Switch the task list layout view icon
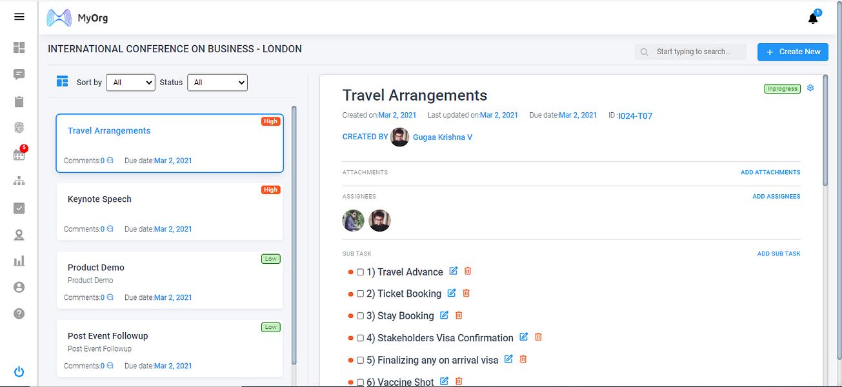Screen dimensions: 842x387 pyautogui.click(x=62, y=81)
